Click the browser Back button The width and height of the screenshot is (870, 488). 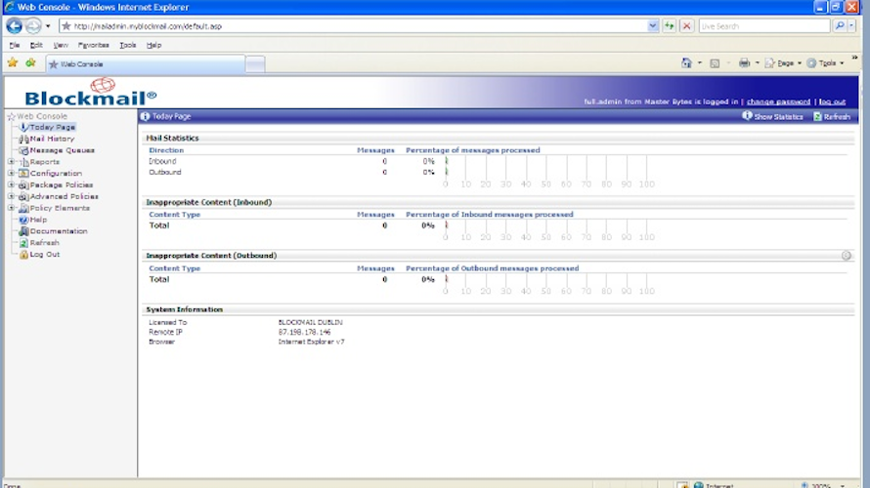click(14, 26)
